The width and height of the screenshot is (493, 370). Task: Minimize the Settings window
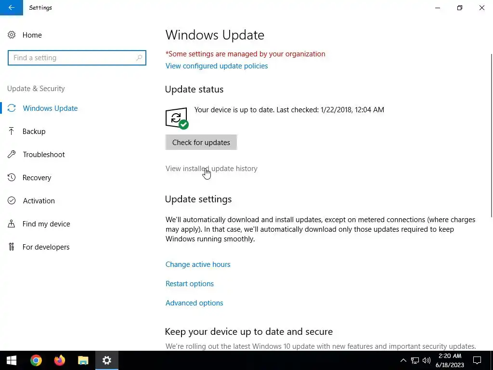pyautogui.click(x=437, y=8)
